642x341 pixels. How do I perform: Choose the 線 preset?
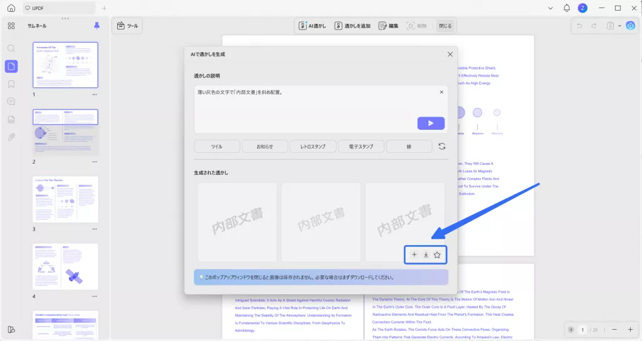pos(409,147)
